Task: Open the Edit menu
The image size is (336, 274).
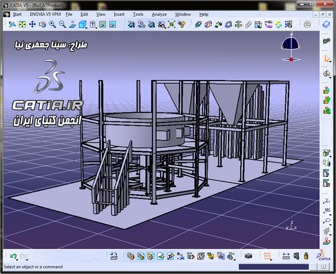Action: [x=84, y=15]
